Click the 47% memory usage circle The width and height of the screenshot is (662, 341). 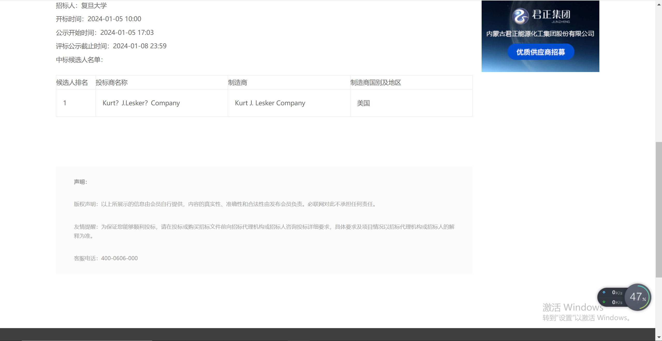tap(638, 297)
